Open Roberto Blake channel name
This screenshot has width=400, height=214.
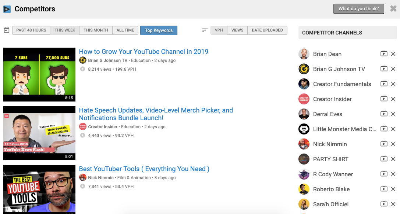coord(332,189)
